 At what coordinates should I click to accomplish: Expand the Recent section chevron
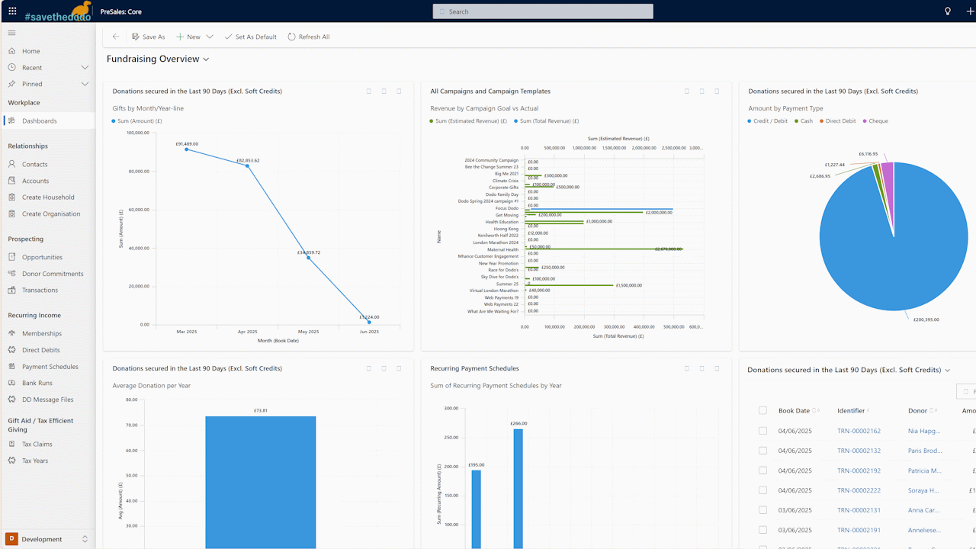(85, 68)
